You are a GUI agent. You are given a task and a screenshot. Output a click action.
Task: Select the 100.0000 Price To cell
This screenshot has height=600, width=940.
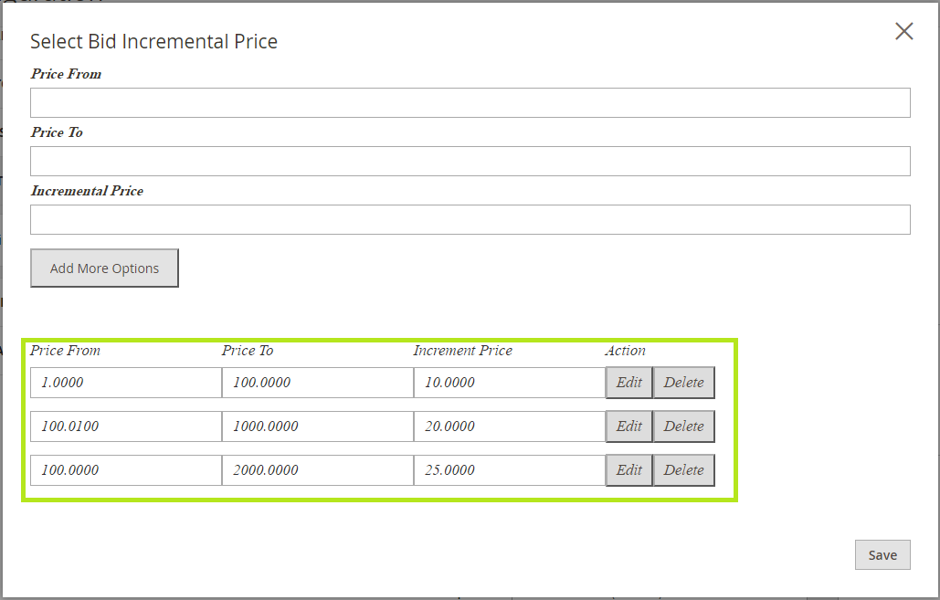[x=318, y=383]
